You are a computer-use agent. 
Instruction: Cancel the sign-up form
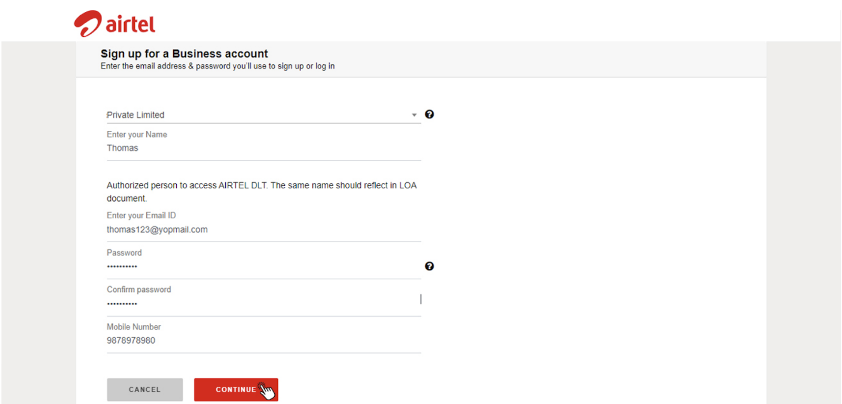click(145, 390)
